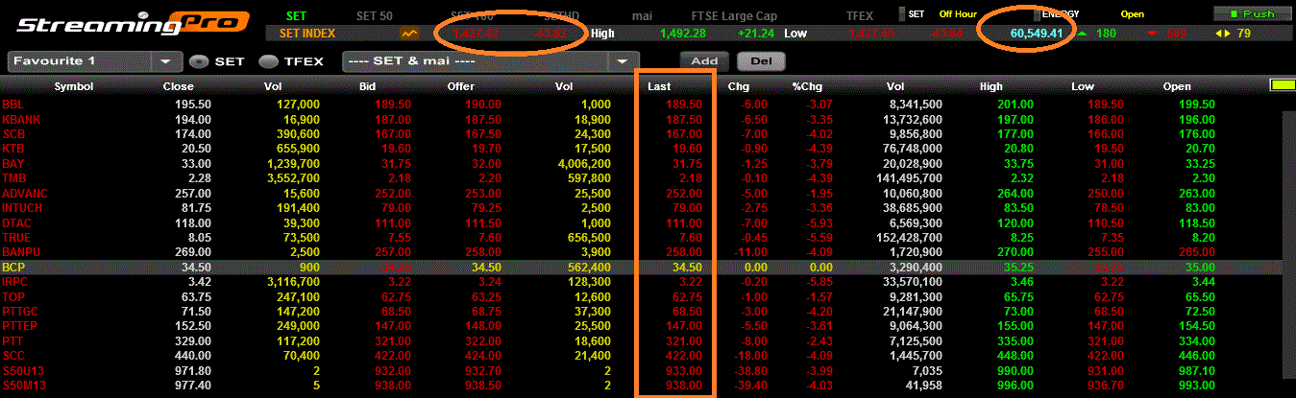Click BBL volume 8,341,500
1296x398 pixels.
[x=916, y=104]
